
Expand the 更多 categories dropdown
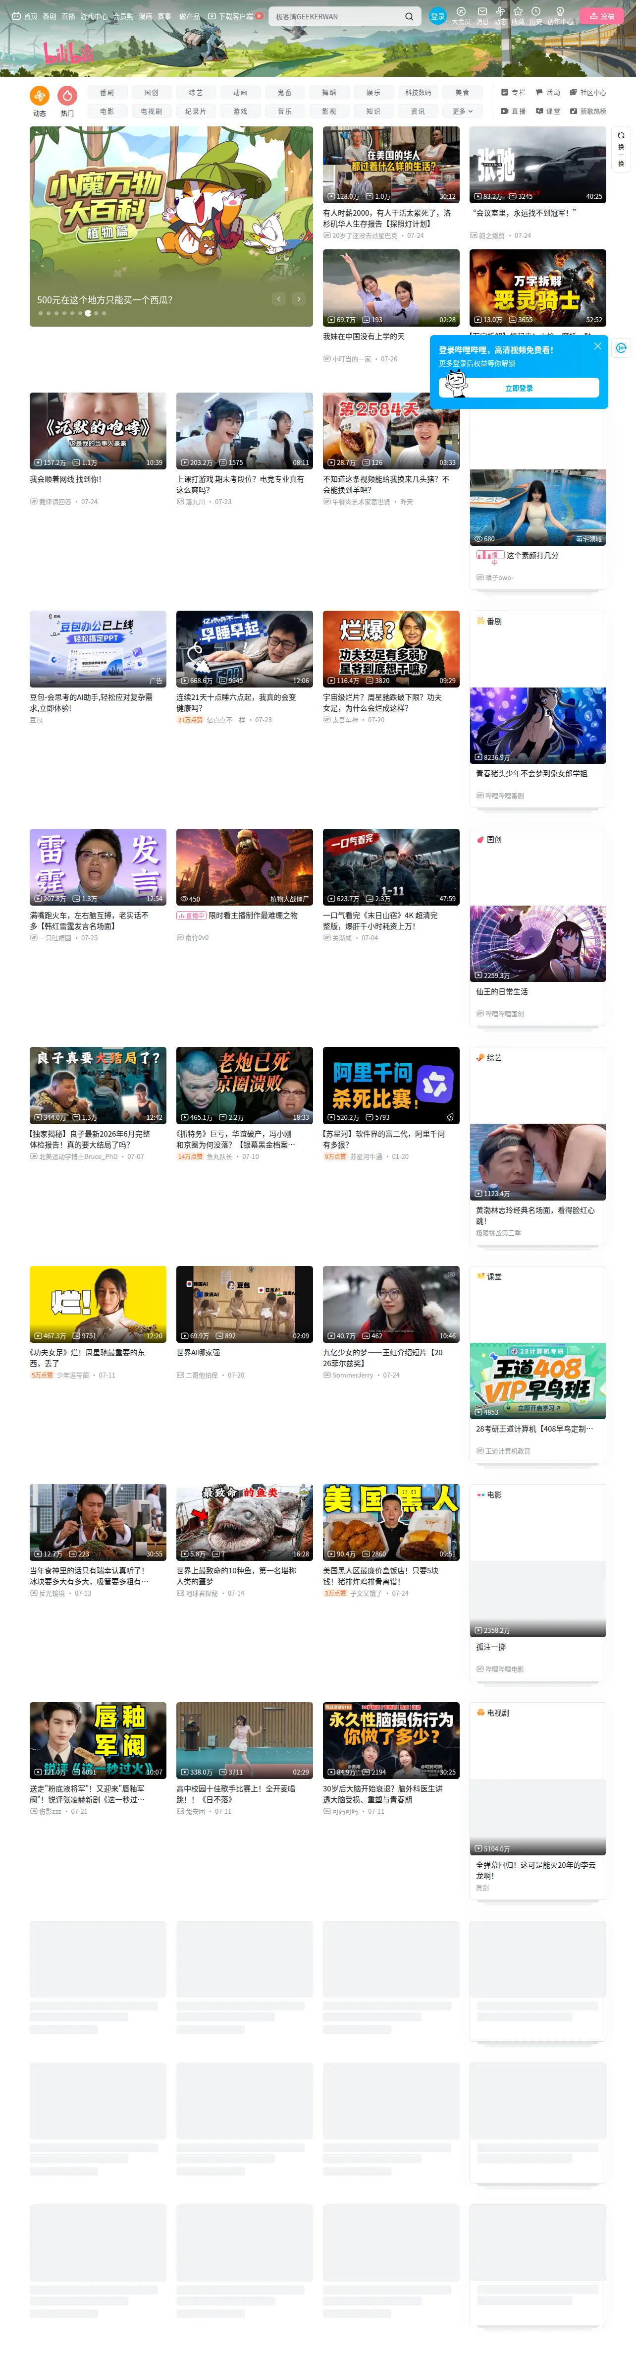[x=462, y=112]
